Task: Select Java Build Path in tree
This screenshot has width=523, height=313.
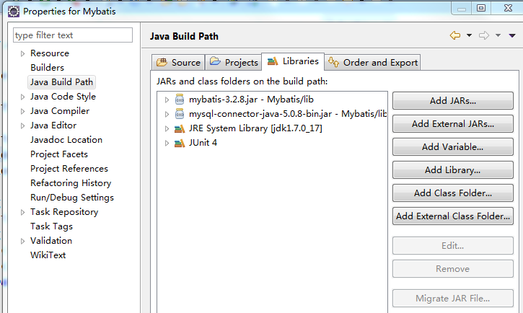Action: (x=62, y=82)
